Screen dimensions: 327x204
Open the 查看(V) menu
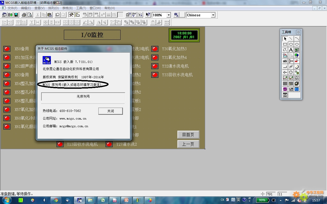pyautogui.click(x=40, y=8)
